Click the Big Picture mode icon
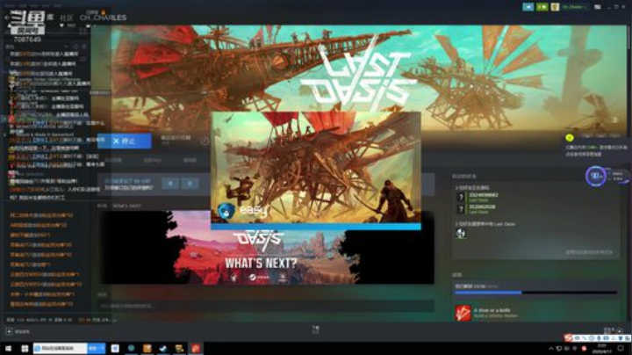 (x=598, y=7)
